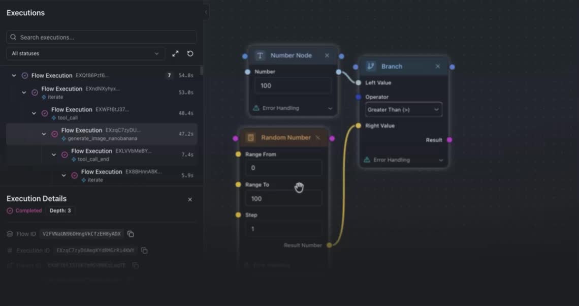This screenshot has height=306, width=579.
Task: Close the Execution Details panel
Action: point(190,200)
